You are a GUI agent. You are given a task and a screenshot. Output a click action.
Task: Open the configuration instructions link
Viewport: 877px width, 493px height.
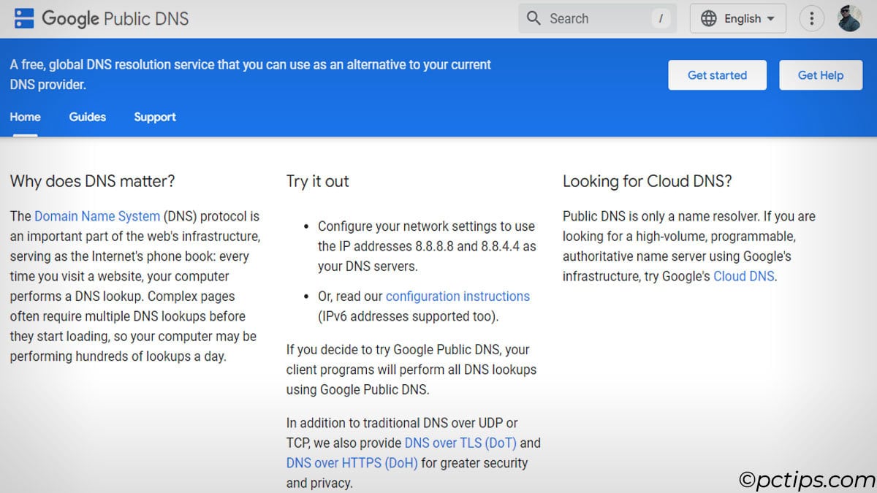pos(458,296)
